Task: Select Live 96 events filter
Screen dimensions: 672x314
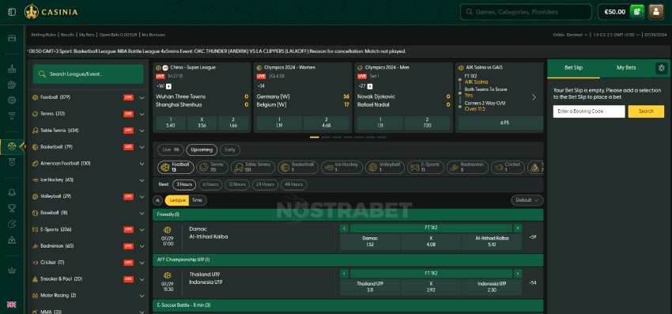Action: [171, 149]
